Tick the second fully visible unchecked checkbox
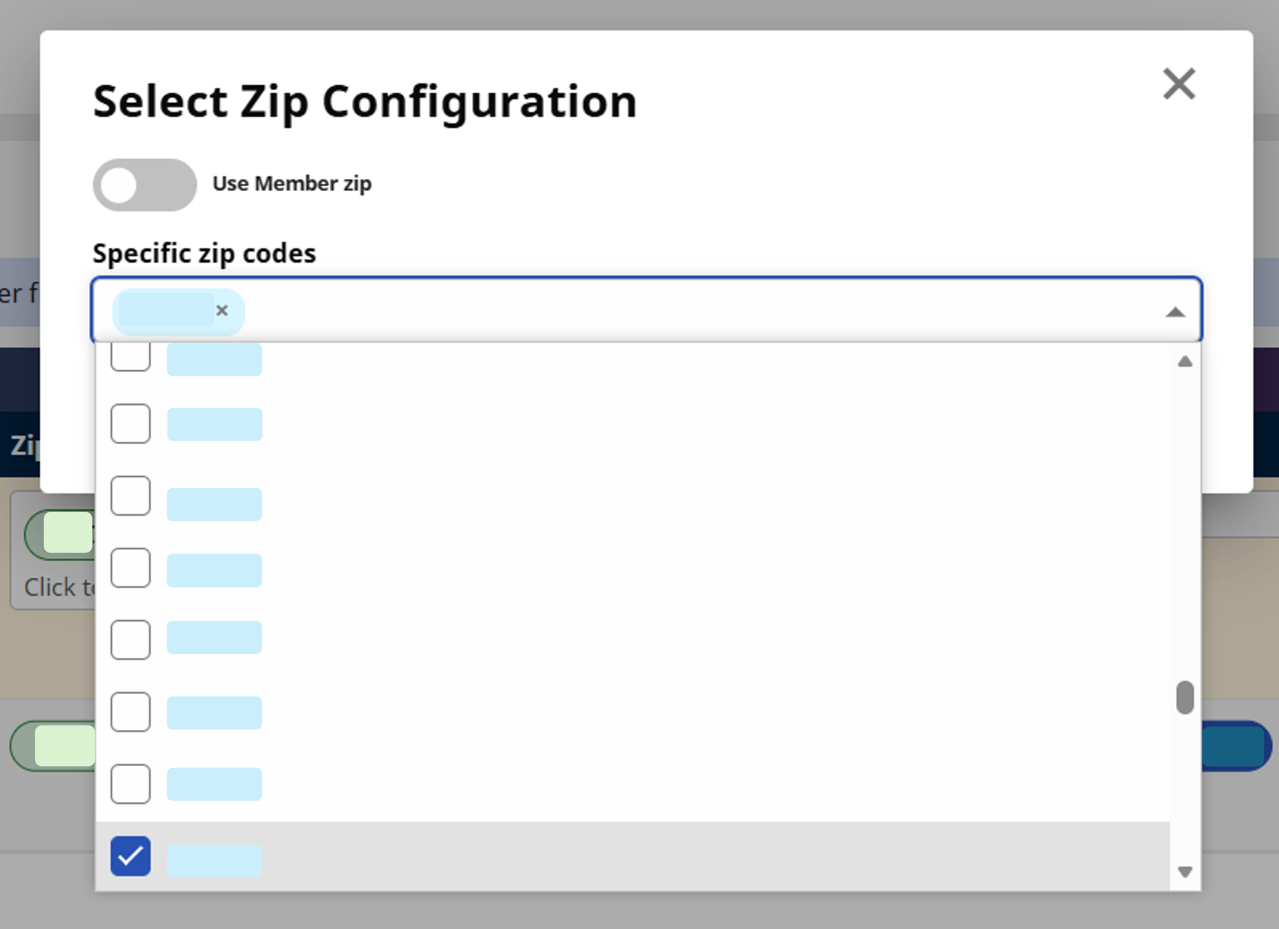 [130, 496]
